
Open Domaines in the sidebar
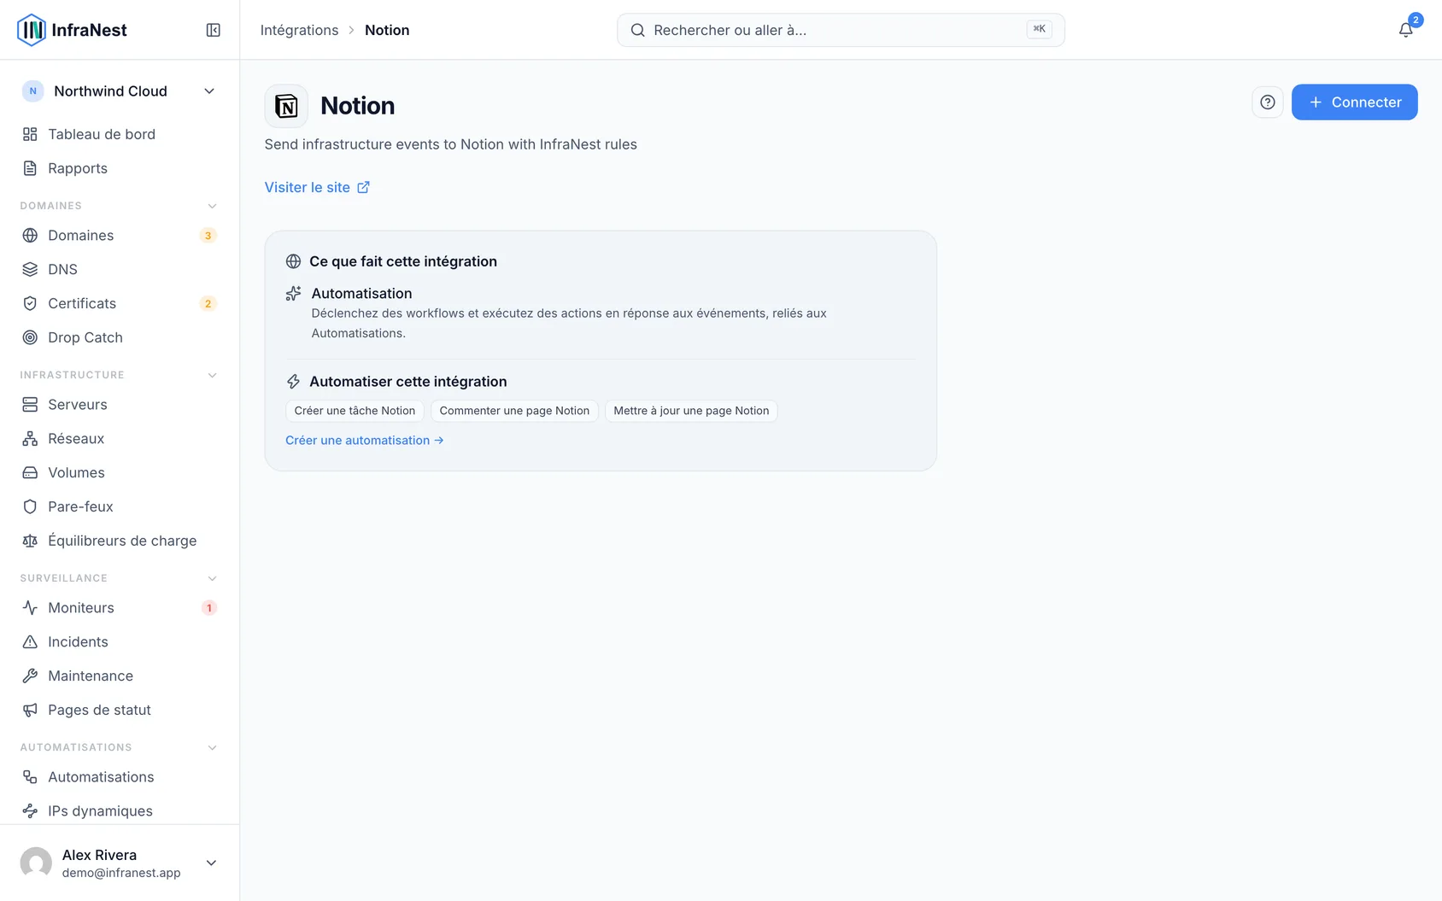click(x=120, y=235)
